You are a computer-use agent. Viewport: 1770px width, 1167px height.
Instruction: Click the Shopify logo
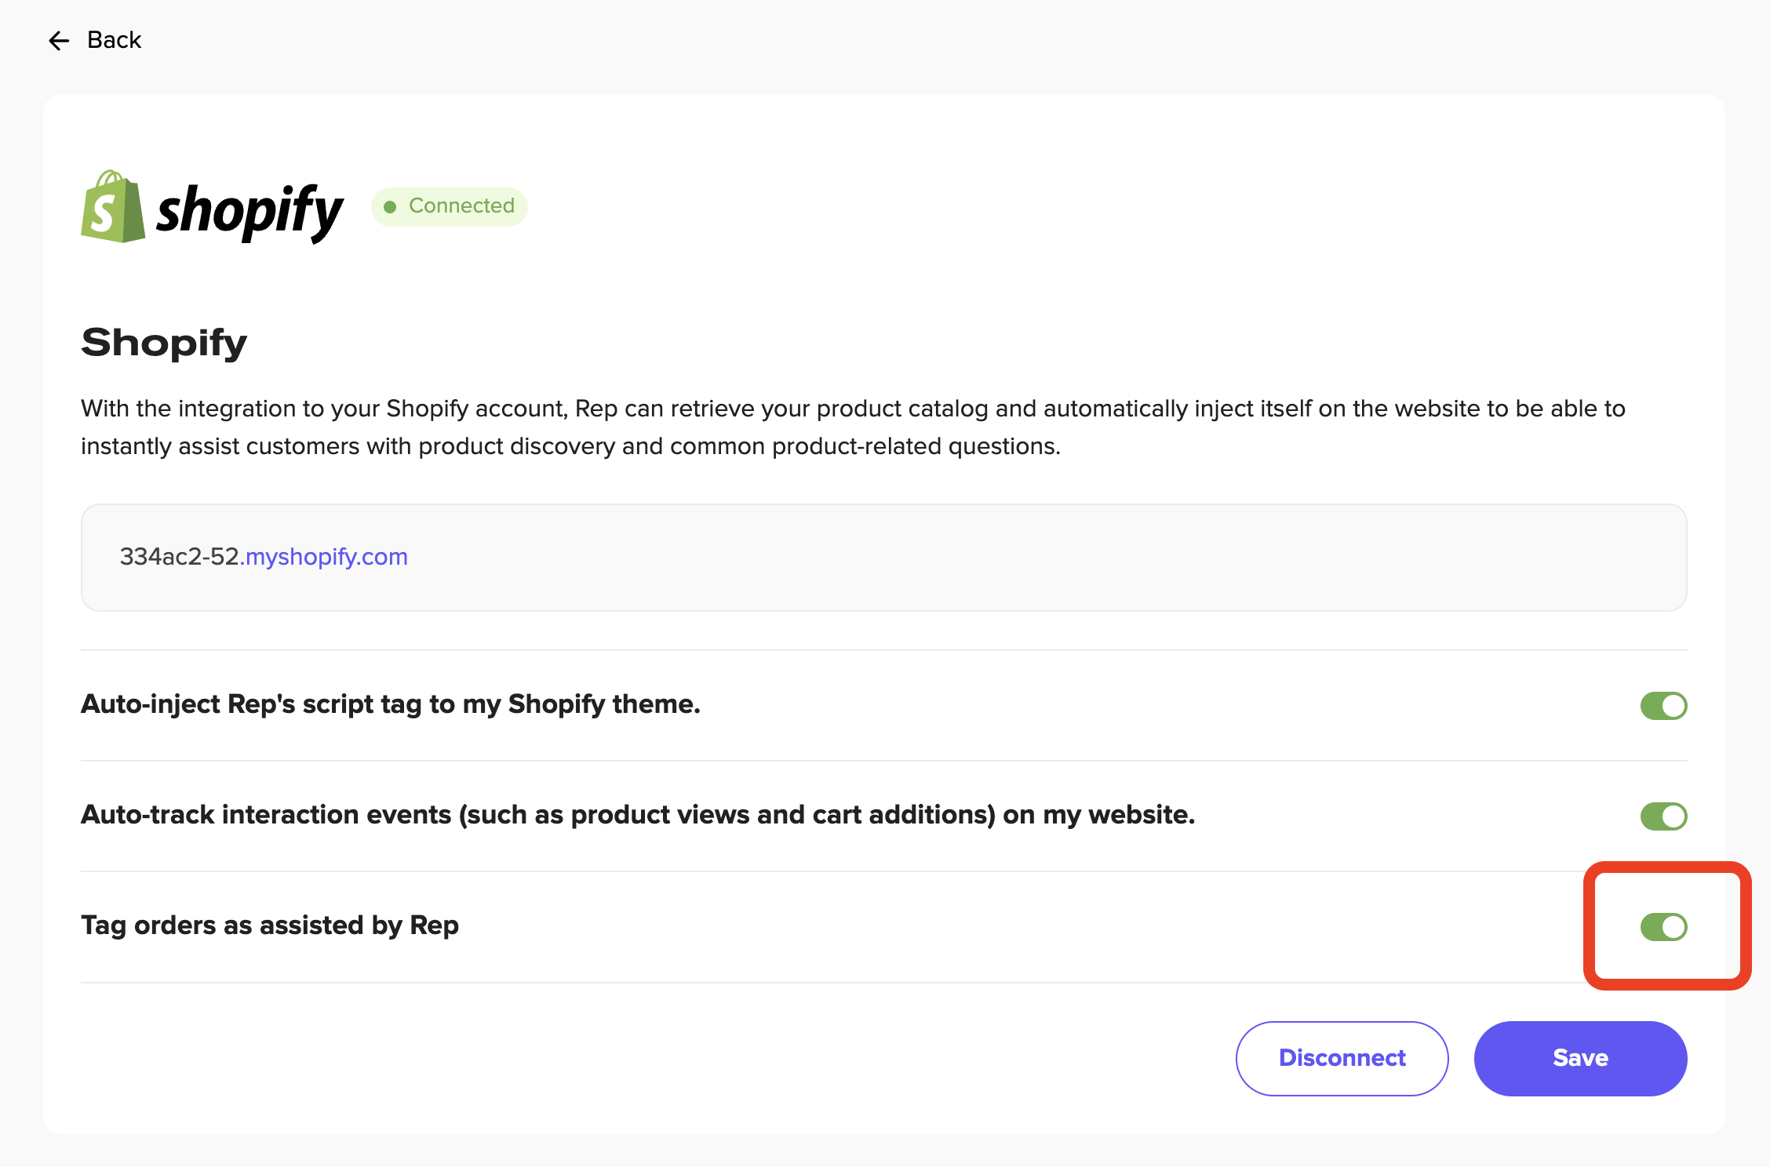(212, 207)
